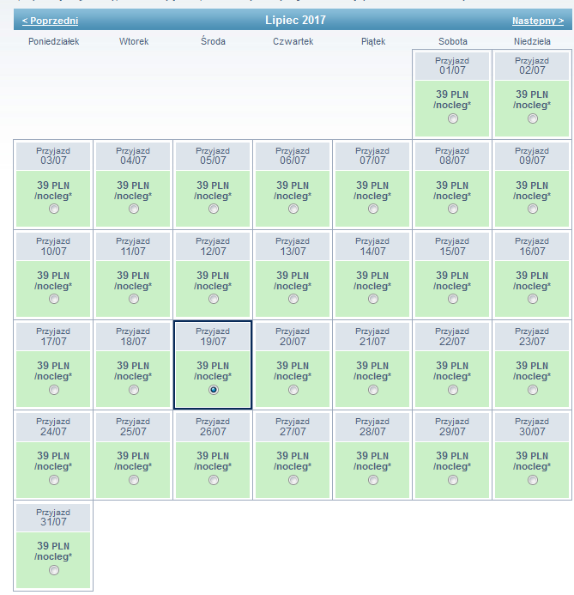Select radio option under 24/07
Image resolution: width=574 pixels, height=595 pixels.
54,480
